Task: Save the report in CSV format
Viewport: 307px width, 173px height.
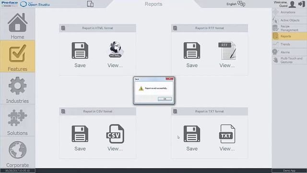Action: (80, 138)
